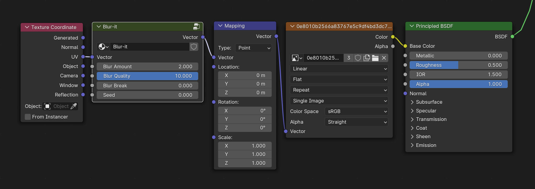The height and width of the screenshot is (189, 535).
Task: Expand the Subsurface panel
Action: [x=412, y=102]
